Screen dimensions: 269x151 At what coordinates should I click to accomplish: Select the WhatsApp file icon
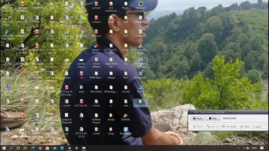tap(111, 89)
